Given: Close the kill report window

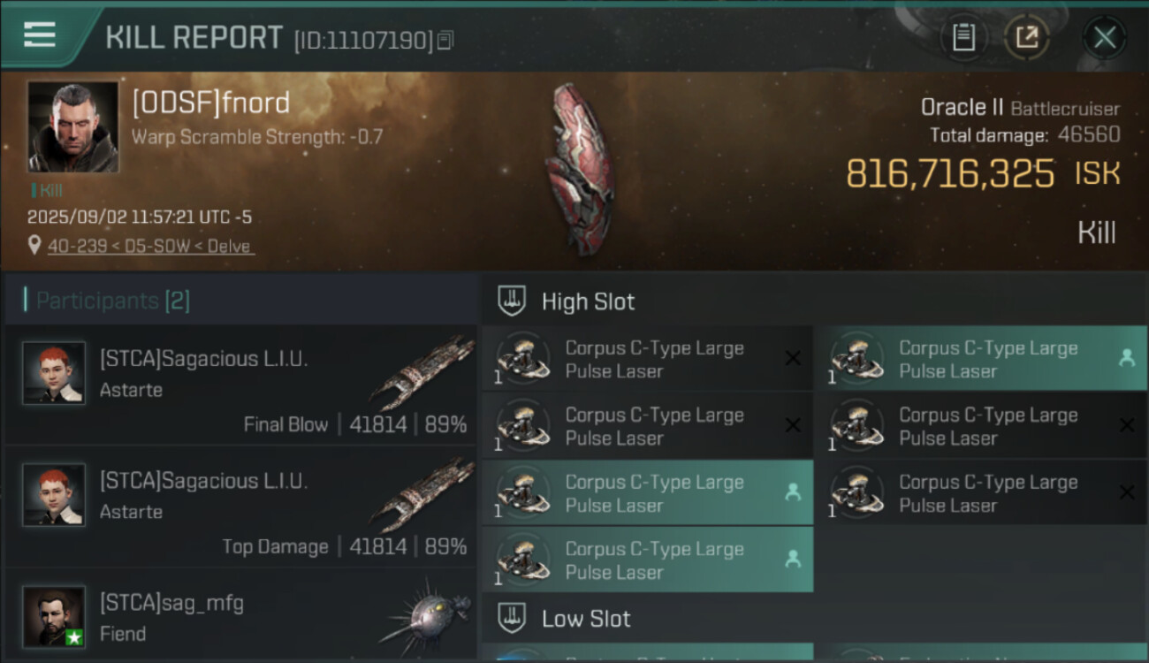Looking at the screenshot, I should (1104, 38).
